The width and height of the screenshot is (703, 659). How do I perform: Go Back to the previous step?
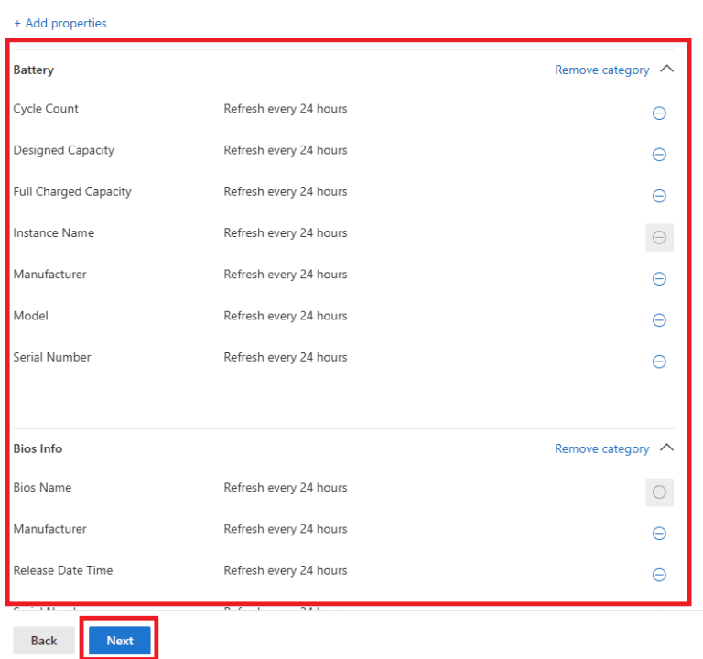[x=44, y=641]
